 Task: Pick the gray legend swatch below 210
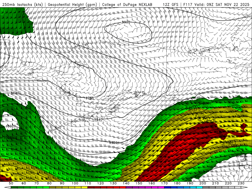pyautogui.click(x=219, y=187)
